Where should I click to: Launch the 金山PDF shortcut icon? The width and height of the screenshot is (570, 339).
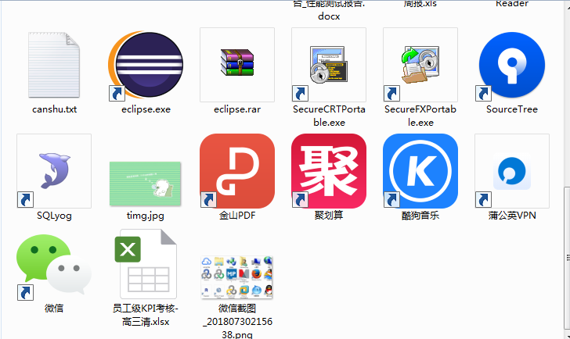tap(237, 171)
